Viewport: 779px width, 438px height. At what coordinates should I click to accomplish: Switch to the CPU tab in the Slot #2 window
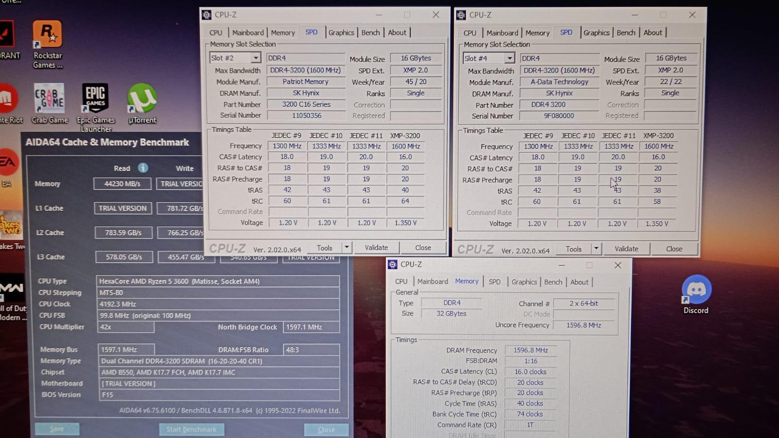pyautogui.click(x=216, y=33)
